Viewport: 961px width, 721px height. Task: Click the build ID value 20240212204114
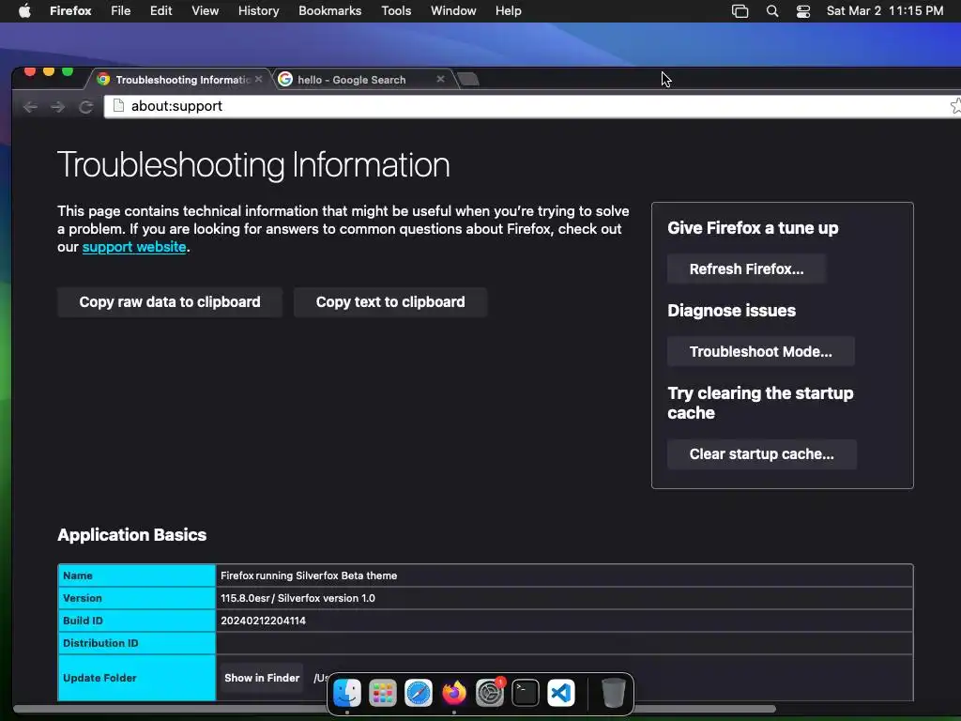click(x=263, y=621)
